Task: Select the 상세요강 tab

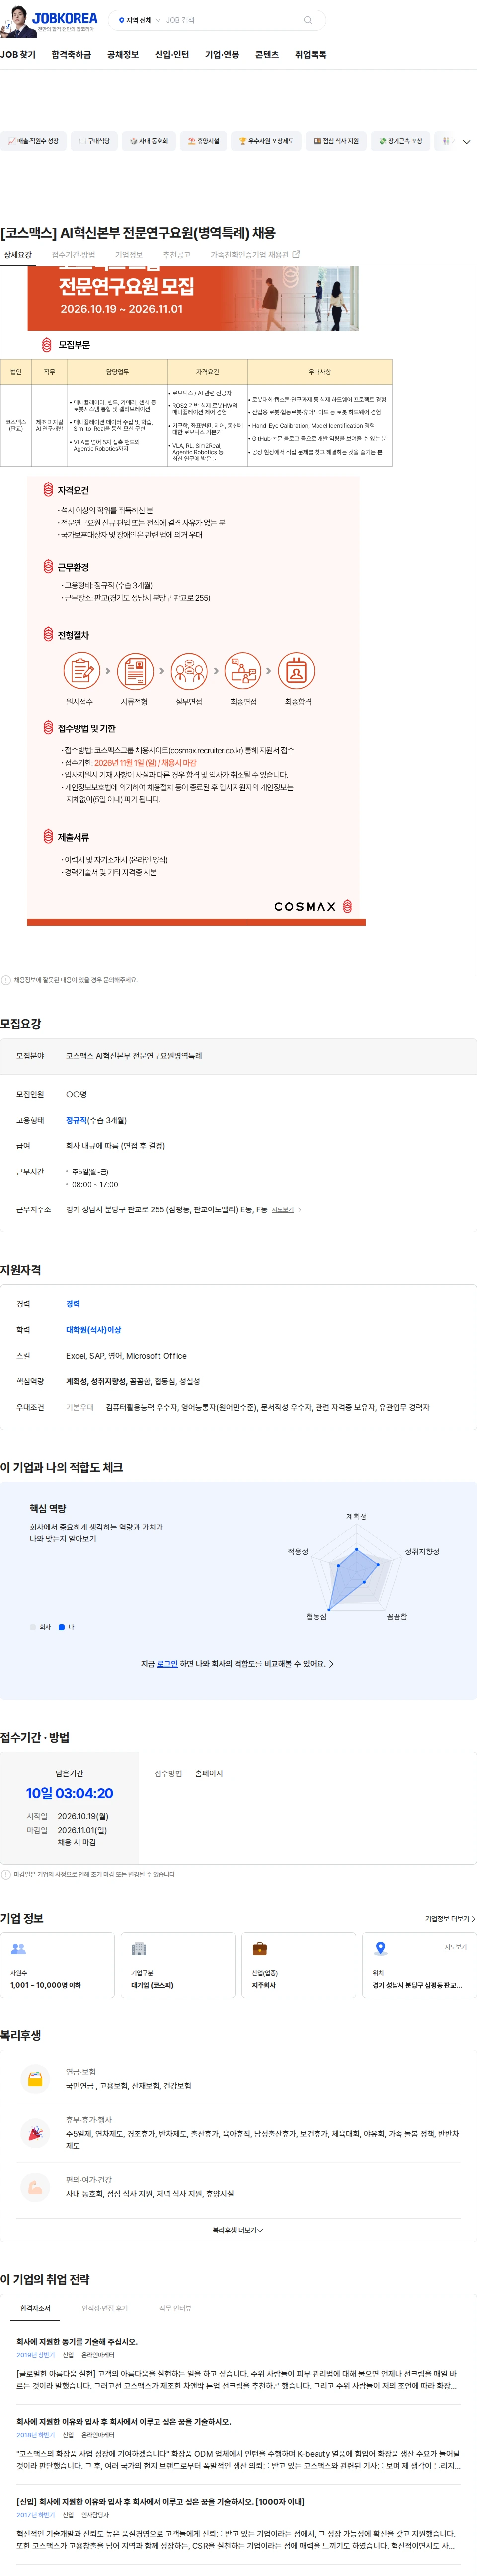Action: pos(17,256)
